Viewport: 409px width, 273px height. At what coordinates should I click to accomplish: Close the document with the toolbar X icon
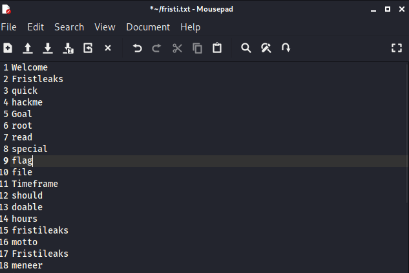[108, 48]
